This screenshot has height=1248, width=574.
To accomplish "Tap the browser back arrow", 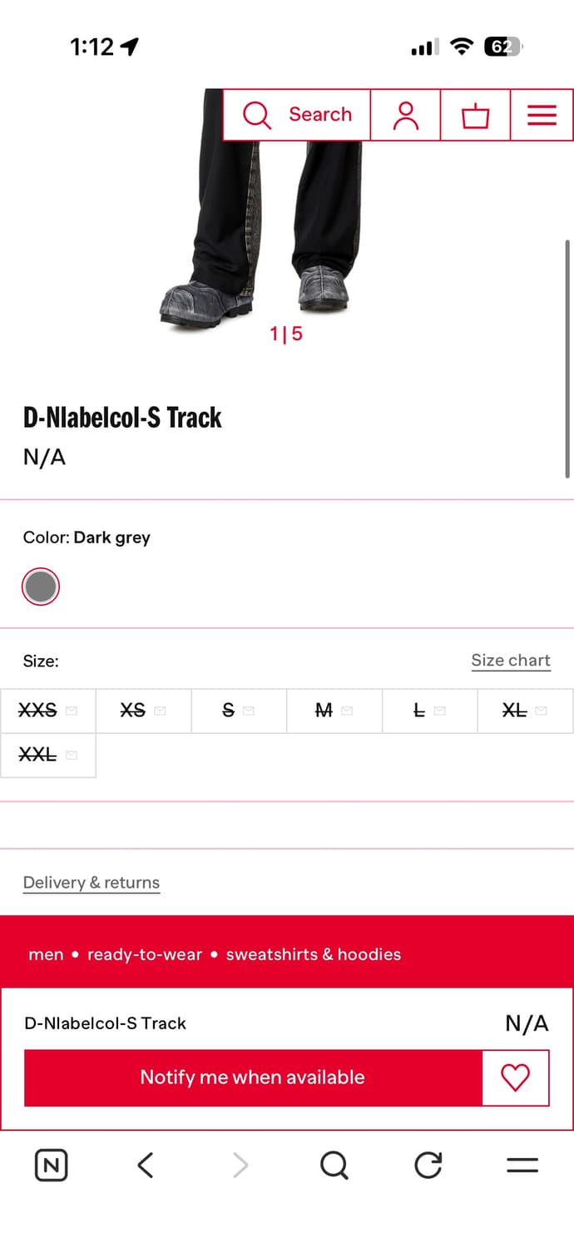I will (x=146, y=1165).
